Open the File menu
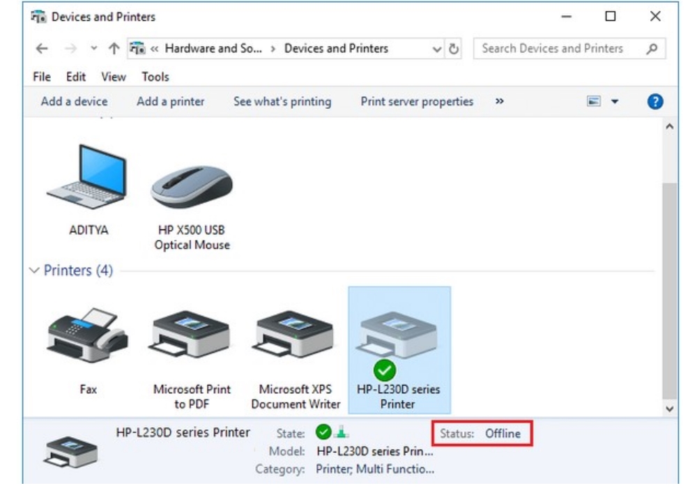Screen dimensions: 697x488 [42, 77]
